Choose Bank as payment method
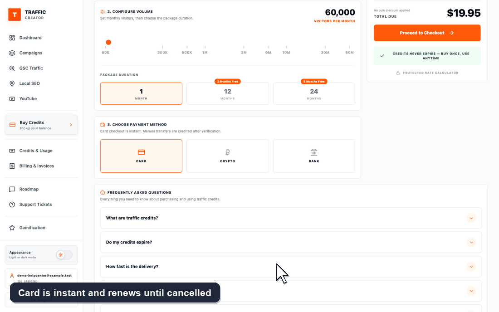Viewport: 499px width, 312px height. click(x=314, y=156)
